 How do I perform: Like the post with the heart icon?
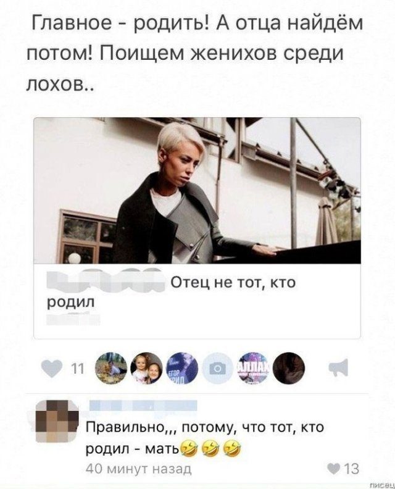point(51,369)
